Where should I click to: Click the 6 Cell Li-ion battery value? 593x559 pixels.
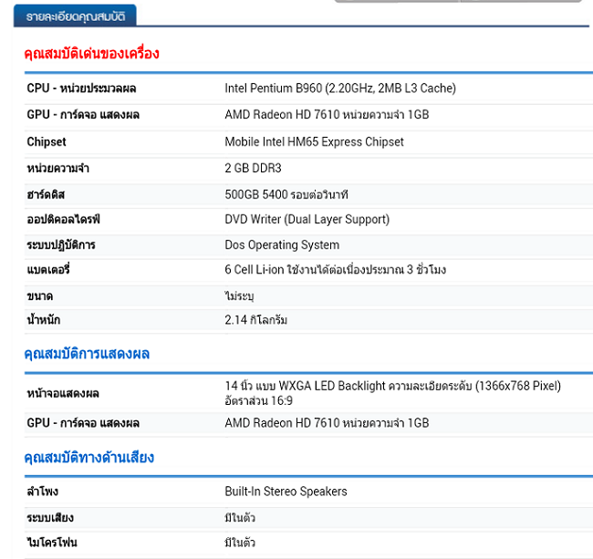coord(348,271)
